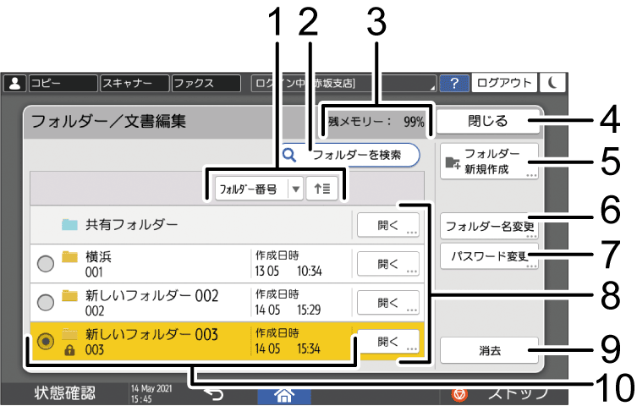Click the 新しいフォルダー 003 name

click(151, 335)
